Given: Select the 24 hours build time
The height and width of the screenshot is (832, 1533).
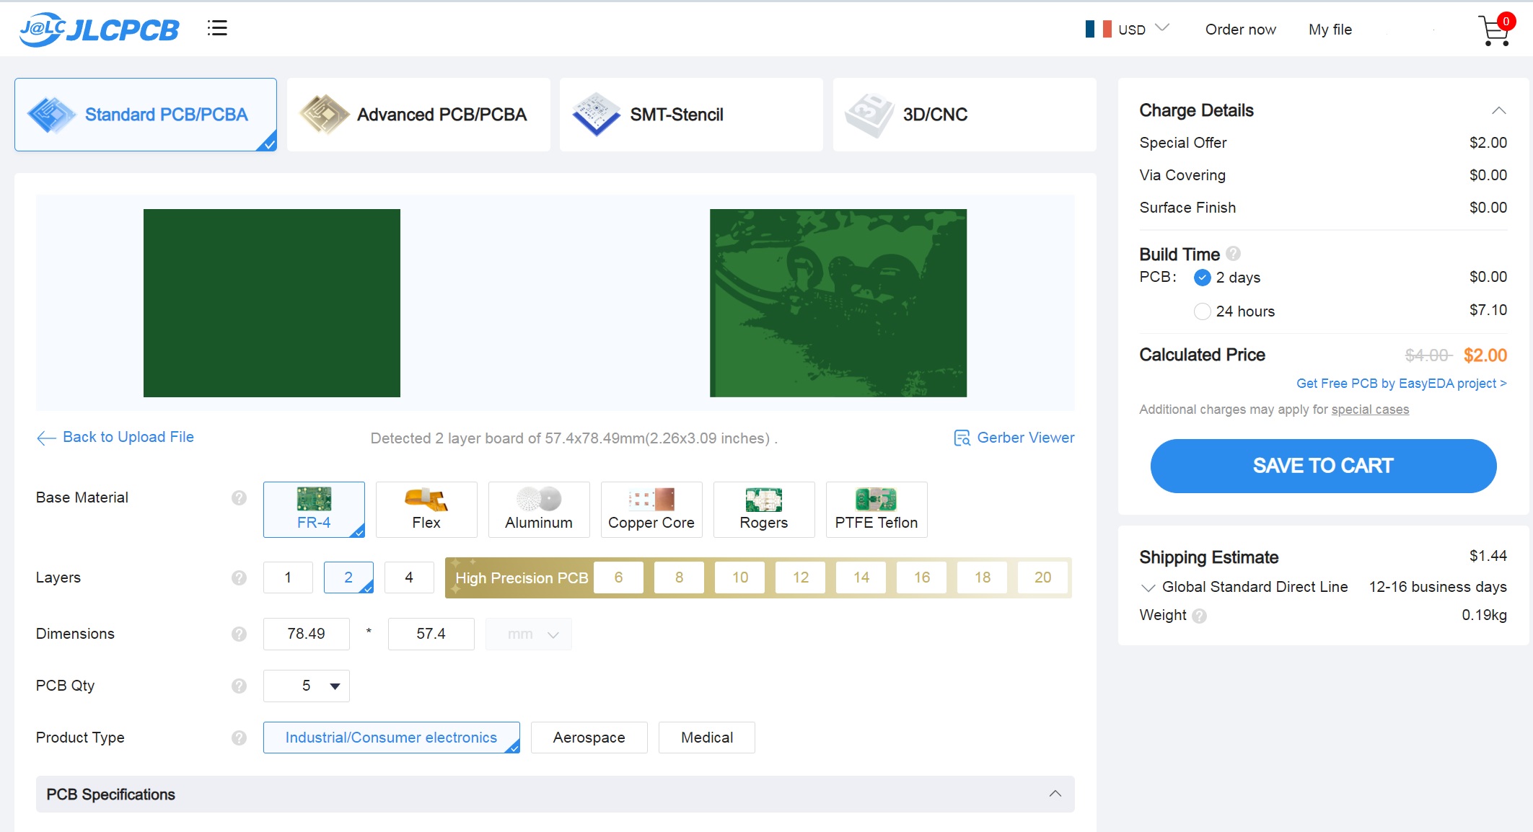Looking at the screenshot, I should pyautogui.click(x=1202, y=311).
